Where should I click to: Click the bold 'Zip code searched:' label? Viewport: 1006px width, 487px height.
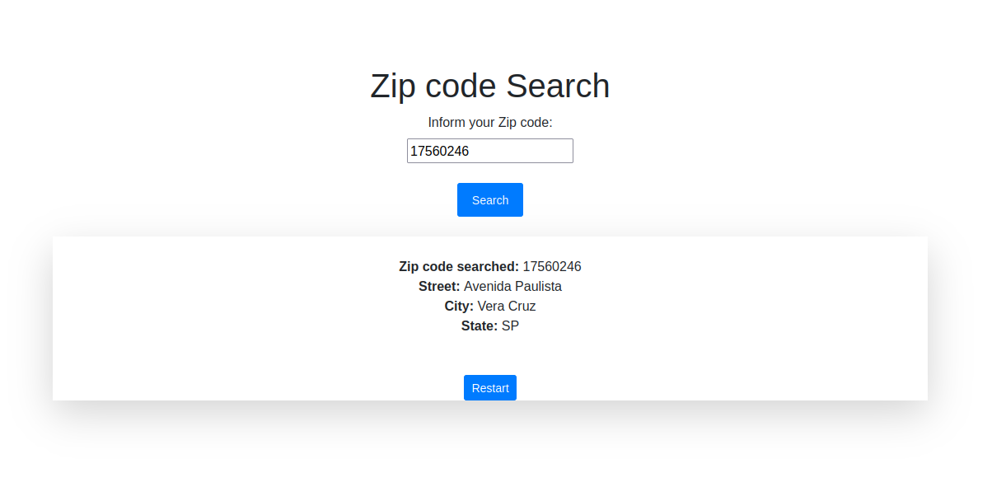tap(458, 266)
